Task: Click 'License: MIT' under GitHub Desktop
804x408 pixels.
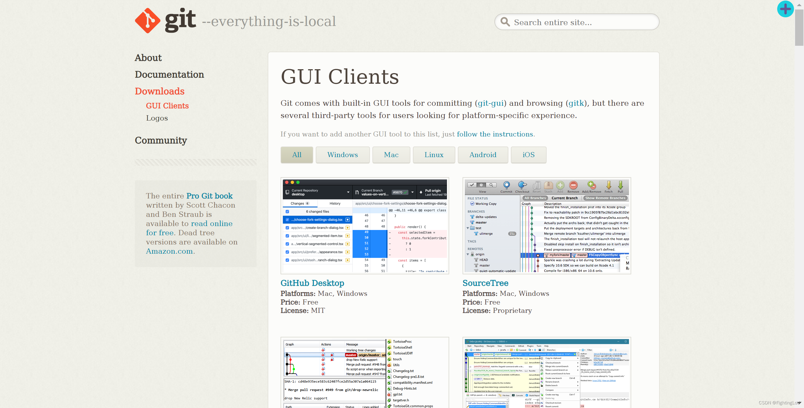Action: click(303, 311)
